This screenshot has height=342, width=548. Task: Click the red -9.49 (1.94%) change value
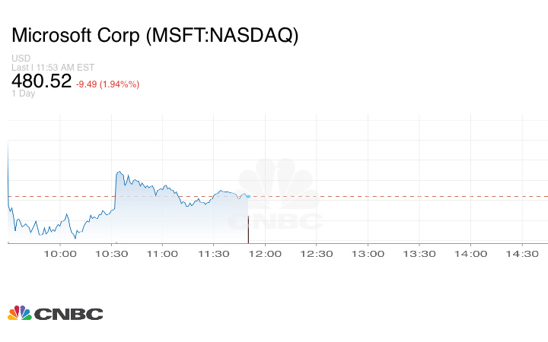point(108,84)
